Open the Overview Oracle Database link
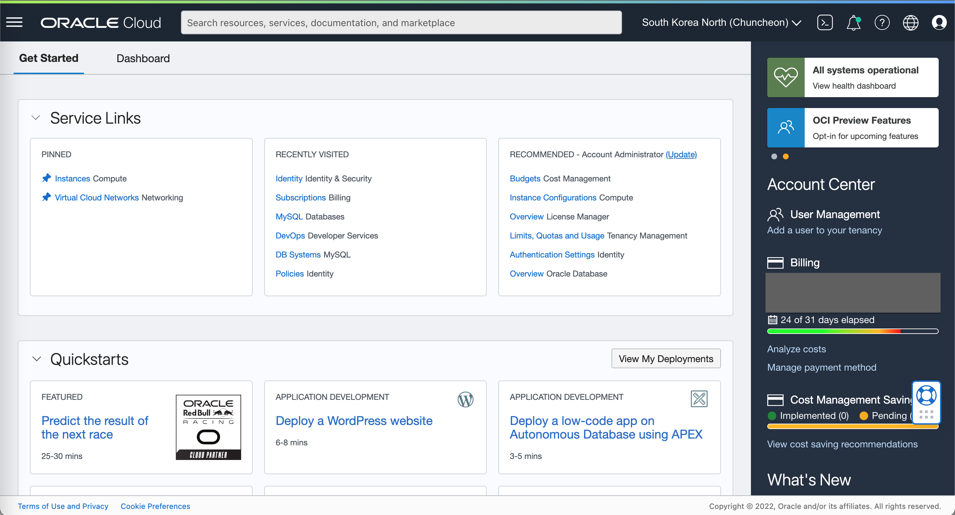Screen dimensions: 955x515 point(526,273)
